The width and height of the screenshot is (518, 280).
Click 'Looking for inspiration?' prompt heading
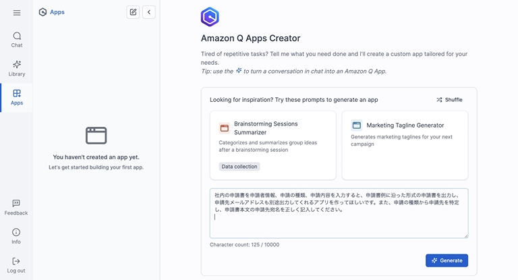pyautogui.click(x=293, y=100)
